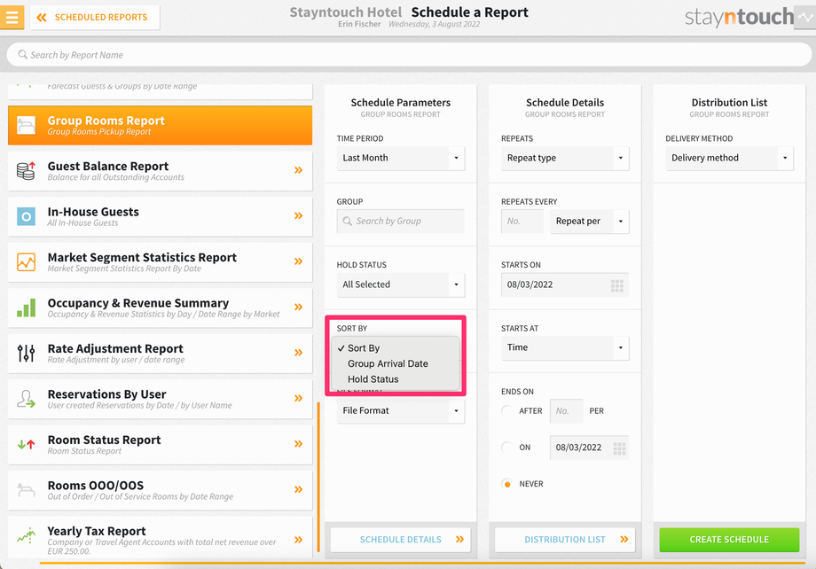
Task: Select the Ends On On radio button
Action: (x=506, y=448)
